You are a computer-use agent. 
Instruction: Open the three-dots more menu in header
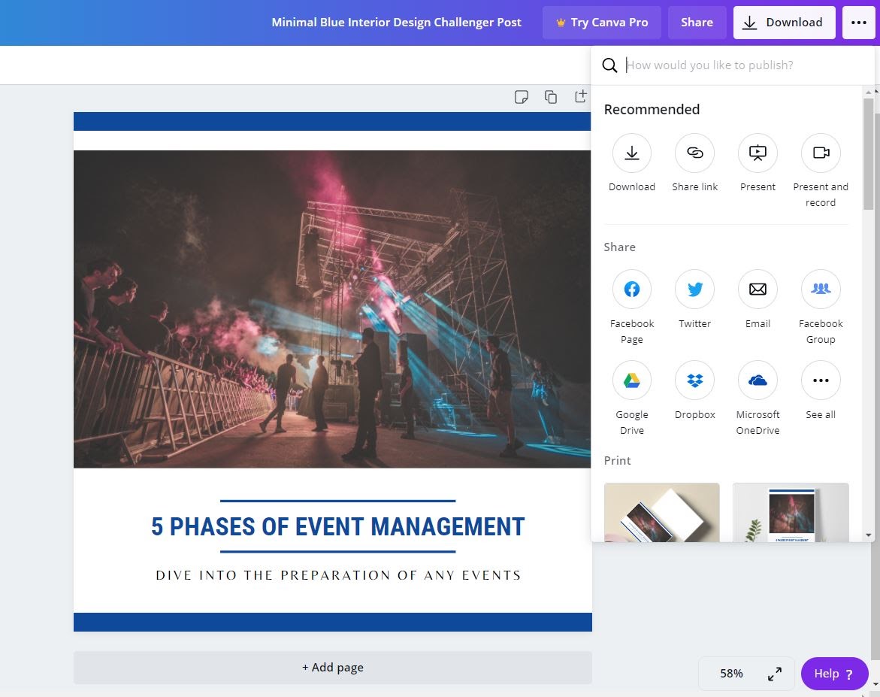point(859,23)
